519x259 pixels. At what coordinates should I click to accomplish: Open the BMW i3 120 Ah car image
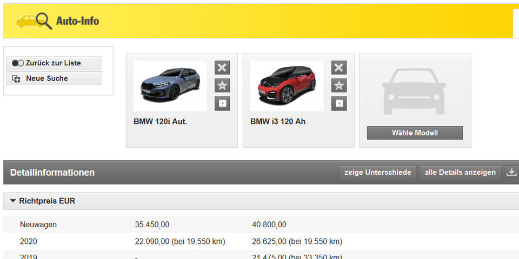287,86
